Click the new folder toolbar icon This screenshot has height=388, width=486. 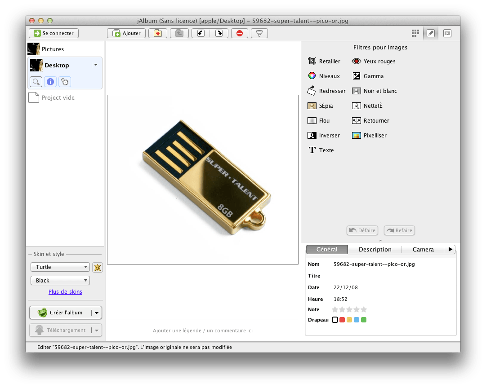click(158, 33)
